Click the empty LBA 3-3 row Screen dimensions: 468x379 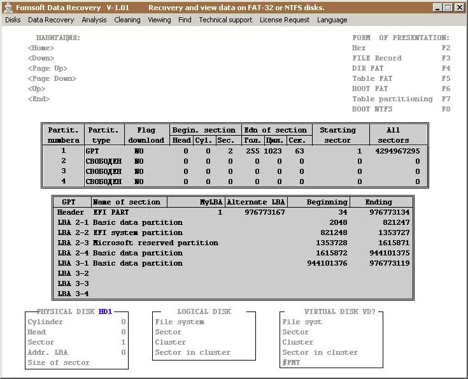(x=233, y=283)
